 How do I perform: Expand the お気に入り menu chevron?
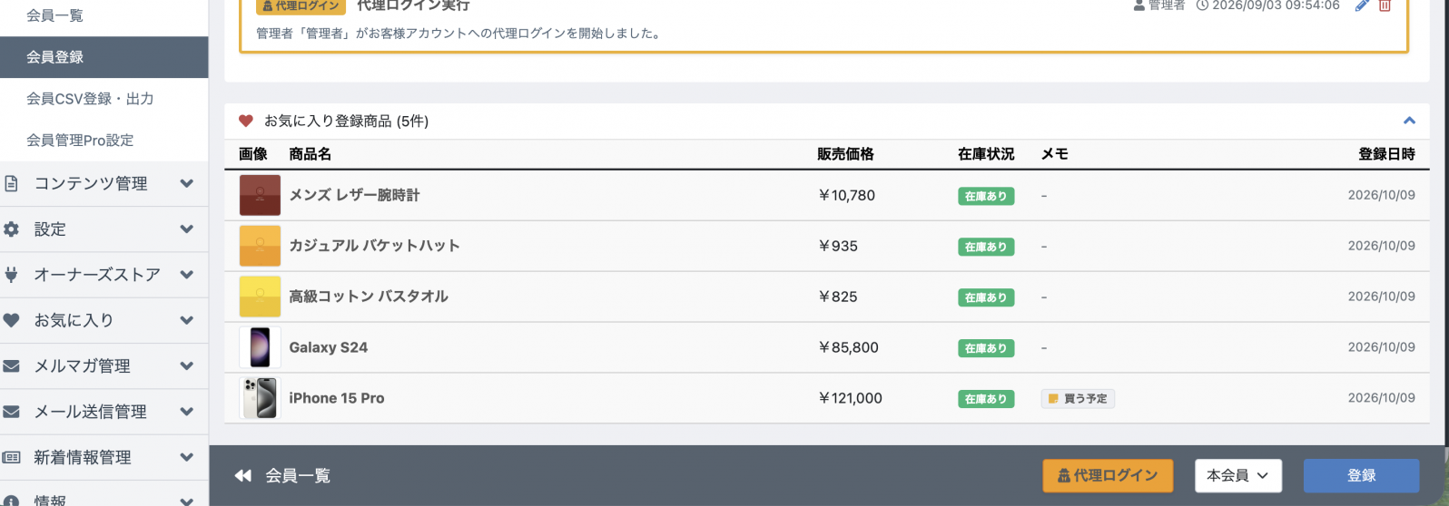point(187,320)
